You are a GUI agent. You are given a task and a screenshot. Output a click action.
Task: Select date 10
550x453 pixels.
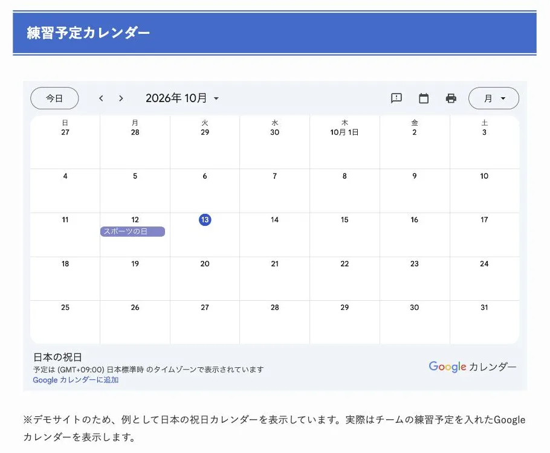coord(484,176)
